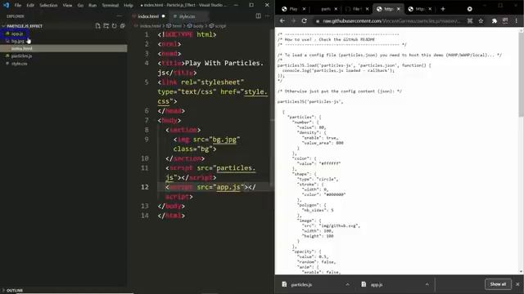Expand app.js download options chevron
The height and width of the screenshot is (294, 524).
click(x=427, y=284)
